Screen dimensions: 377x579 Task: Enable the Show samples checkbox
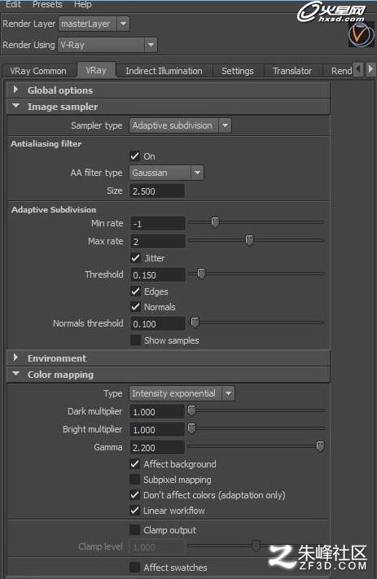135,340
